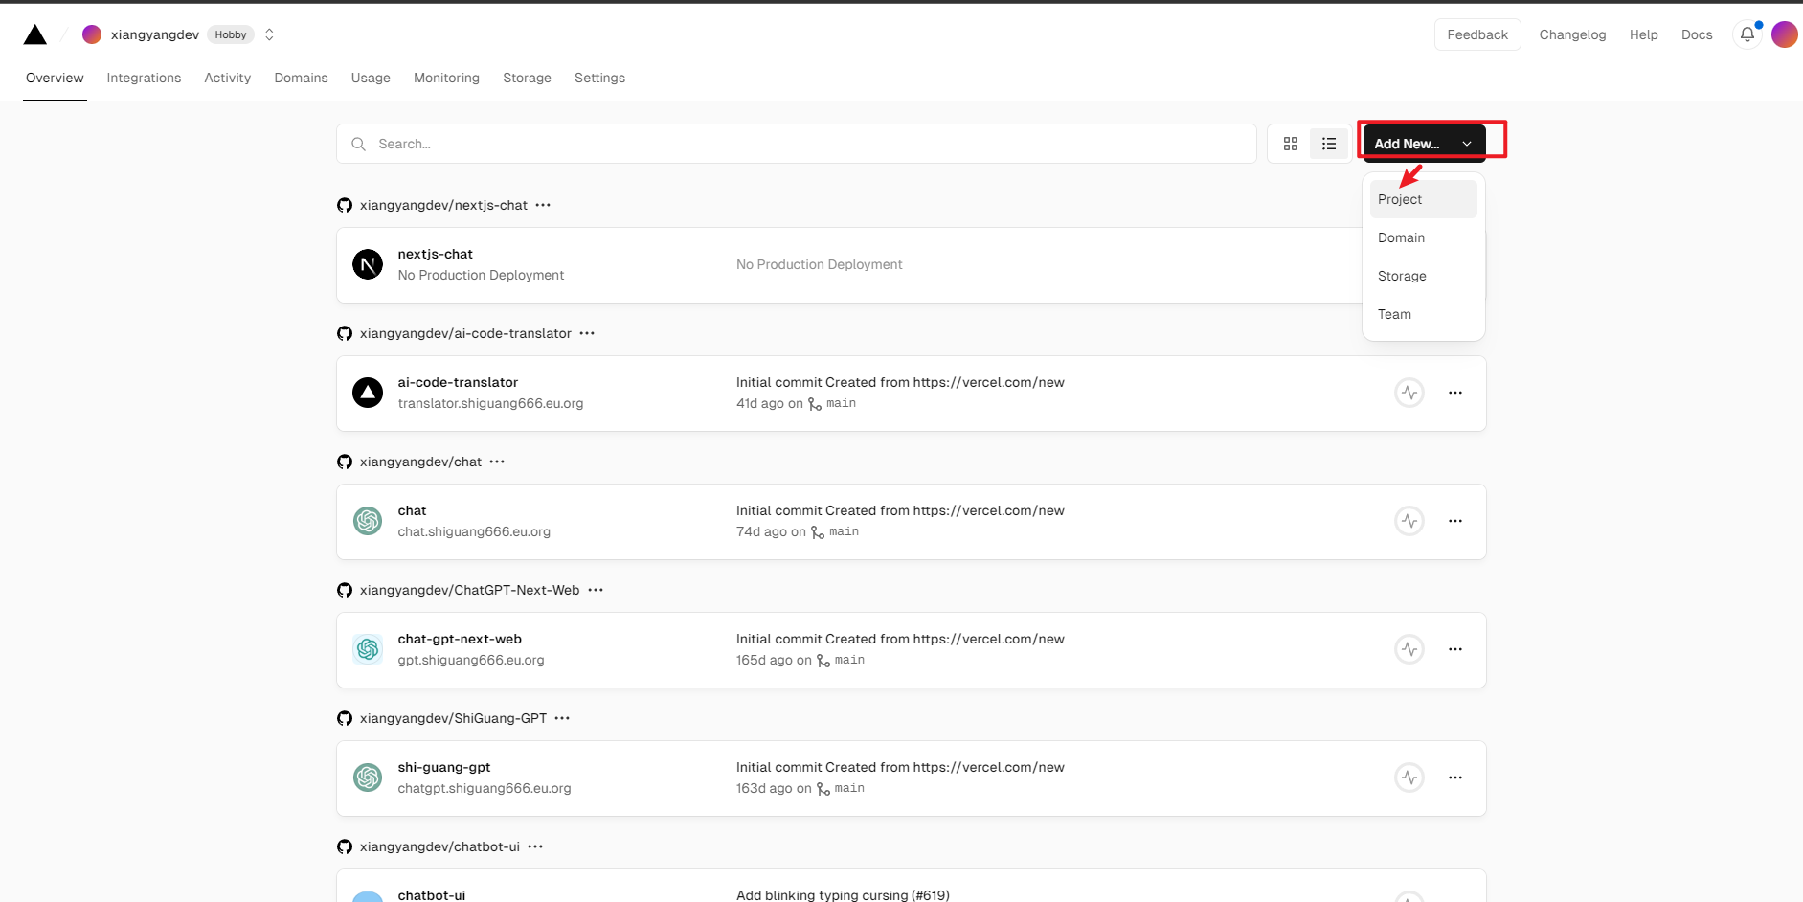Open options for xiangyangdev/ai-code-translator repo
The width and height of the screenshot is (1803, 902).
(587, 333)
